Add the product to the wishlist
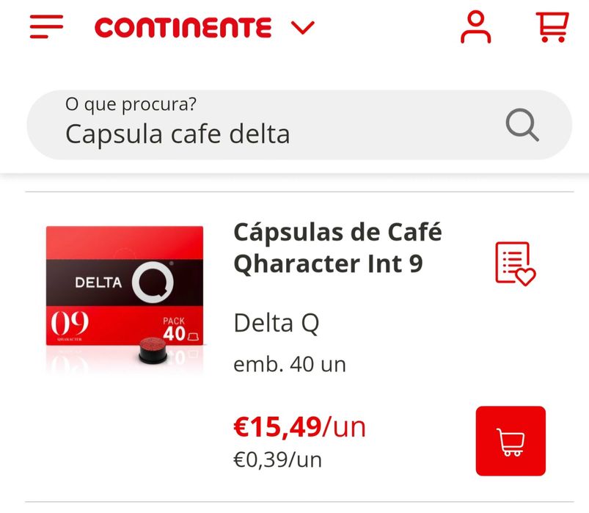Image resolution: width=589 pixels, height=513 pixels. pos(514,263)
